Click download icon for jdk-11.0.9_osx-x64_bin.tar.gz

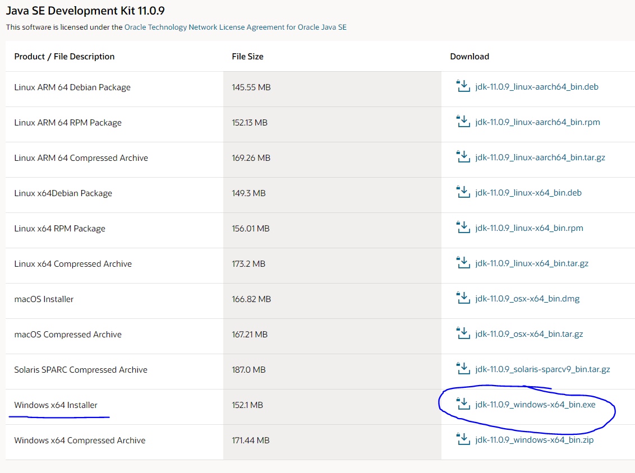click(463, 333)
